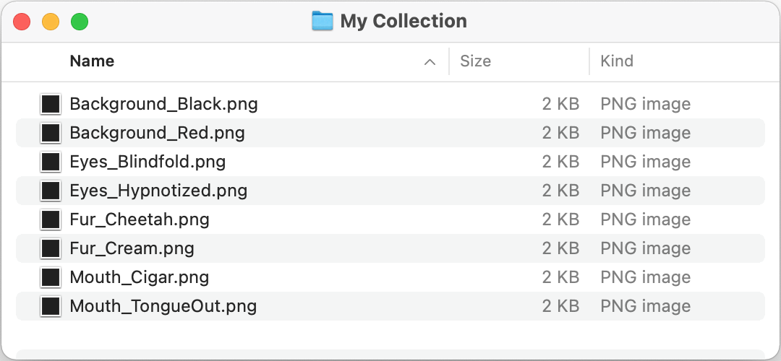Click the Mouth_TongueOut.png thumbnail icon
This screenshot has height=361, width=781.
[51, 306]
